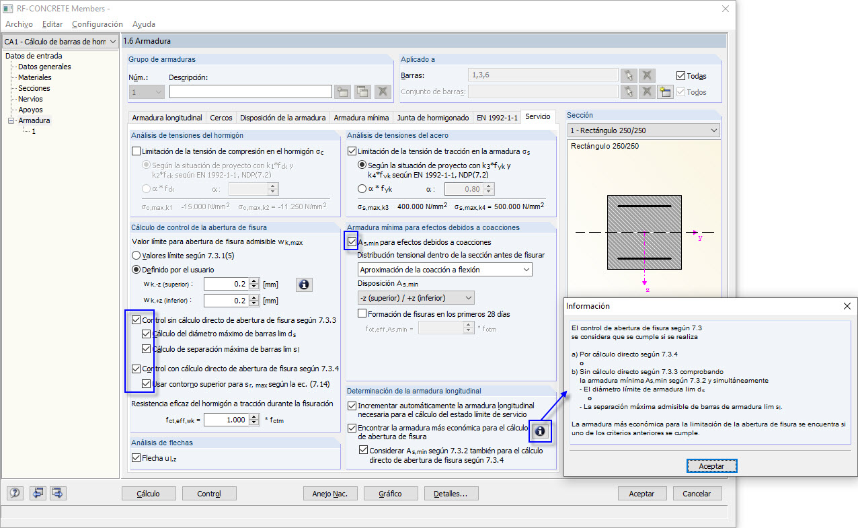
Task: Switch to Junta de hormigonado tab
Action: coord(433,117)
